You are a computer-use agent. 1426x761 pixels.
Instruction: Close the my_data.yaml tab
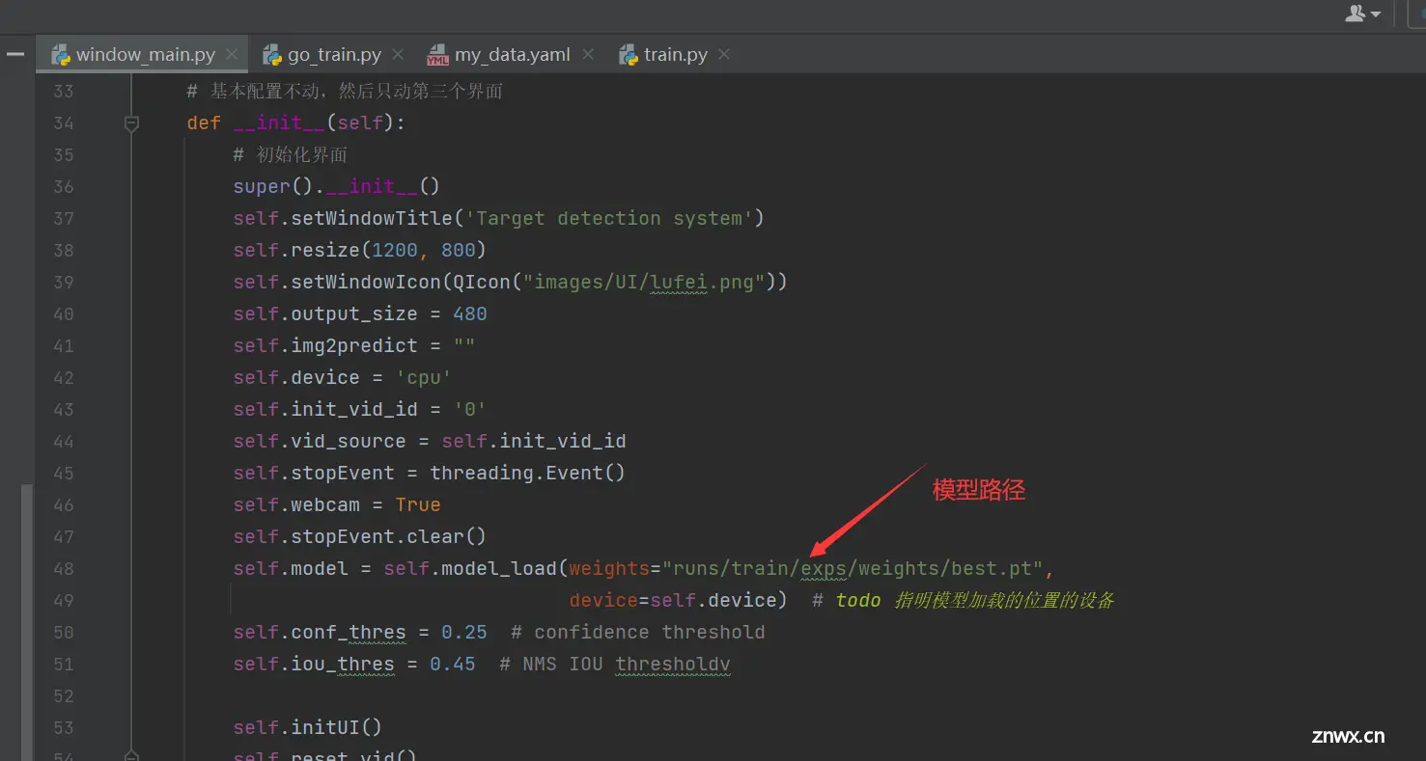(x=588, y=54)
